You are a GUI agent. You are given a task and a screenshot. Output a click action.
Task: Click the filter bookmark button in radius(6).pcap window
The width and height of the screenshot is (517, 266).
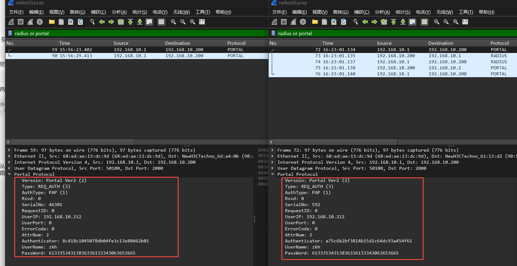(x=273, y=33)
